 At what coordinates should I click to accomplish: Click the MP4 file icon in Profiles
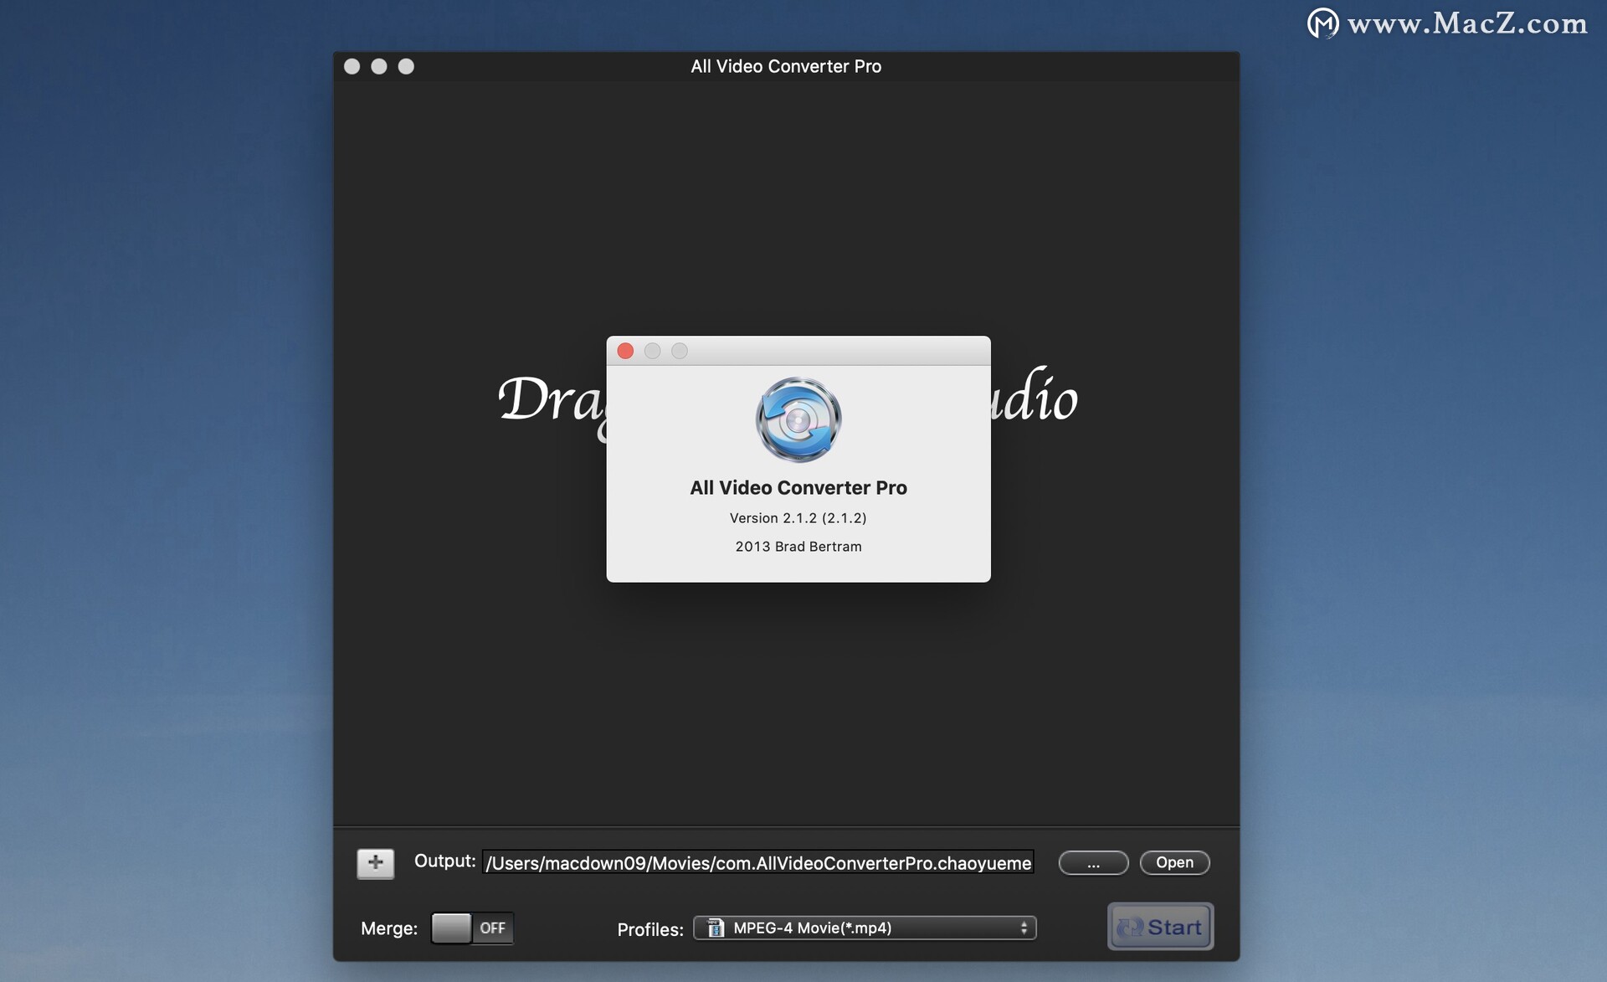716,928
